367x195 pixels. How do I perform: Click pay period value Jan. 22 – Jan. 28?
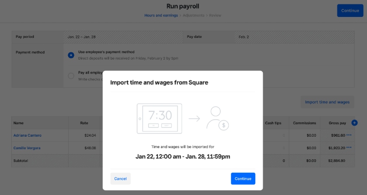pos(81,37)
